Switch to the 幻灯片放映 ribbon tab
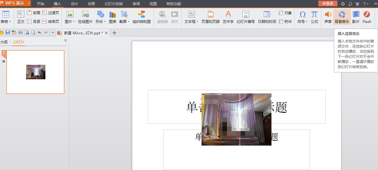This screenshot has width=378, height=170. [x=114, y=4]
